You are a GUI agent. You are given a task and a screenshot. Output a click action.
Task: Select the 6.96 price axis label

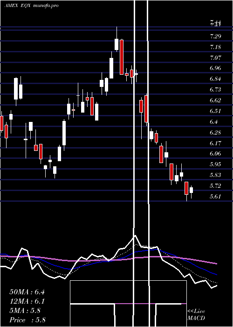(215, 68)
